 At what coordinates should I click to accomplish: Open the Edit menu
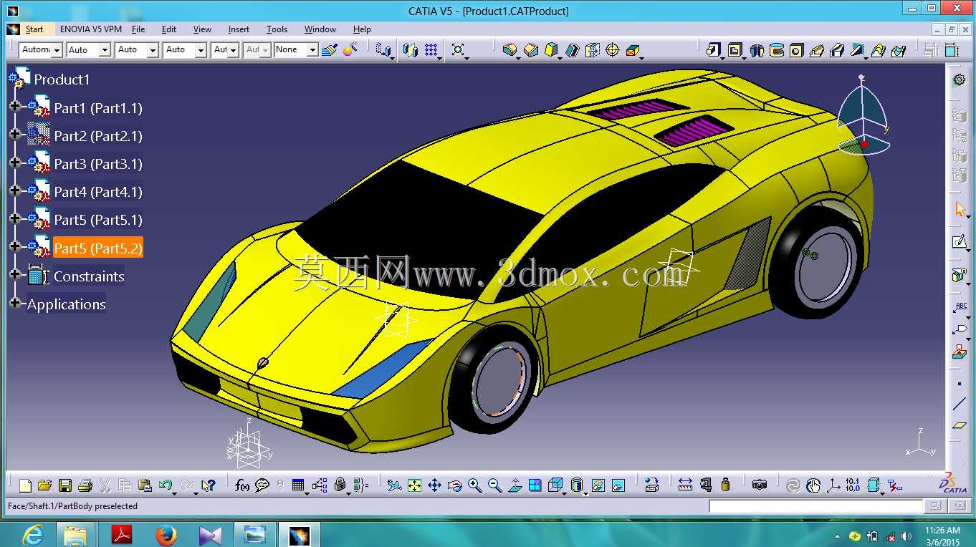[169, 29]
